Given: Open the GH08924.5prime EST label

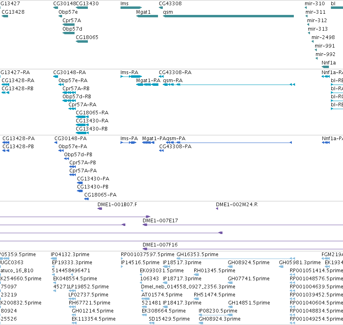Looking at the screenshot, I should coord(249,263).
